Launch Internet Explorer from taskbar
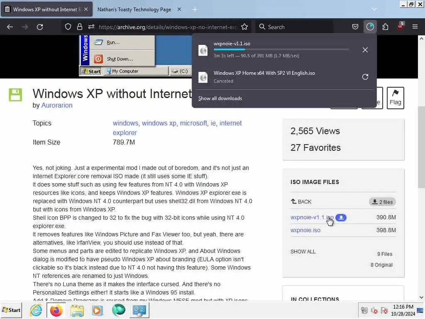 pyautogui.click(x=36, y=310)
